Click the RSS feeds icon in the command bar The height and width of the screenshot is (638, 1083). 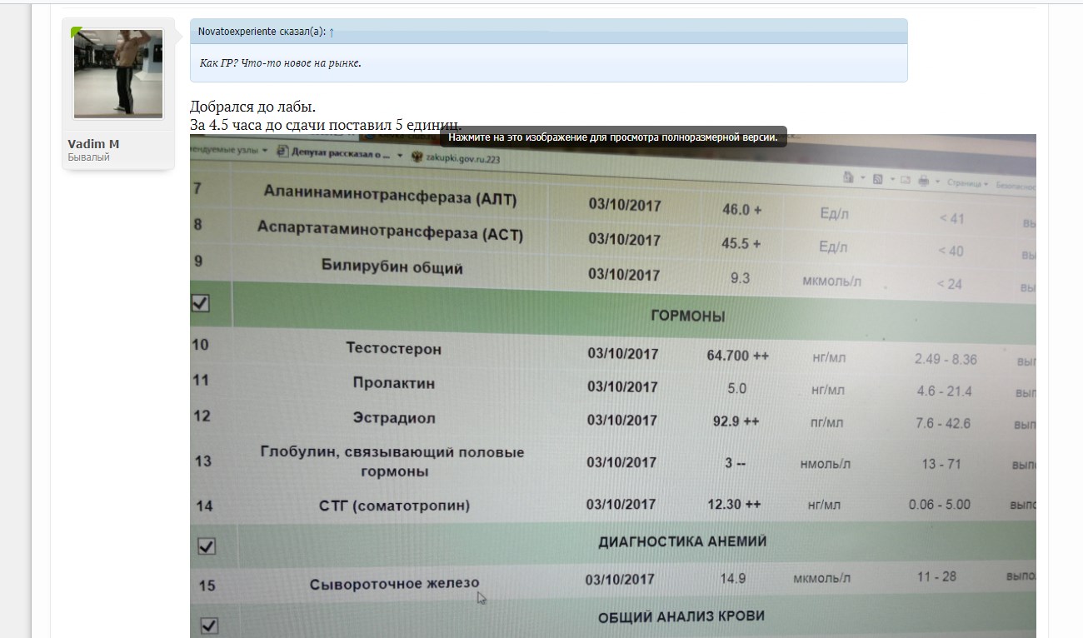point(877,178)
